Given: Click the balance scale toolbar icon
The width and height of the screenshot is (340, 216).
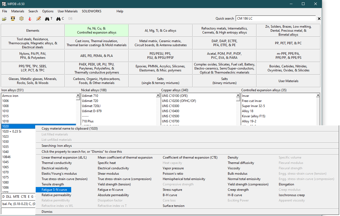Looking at the screenshot, I should 13,19.
